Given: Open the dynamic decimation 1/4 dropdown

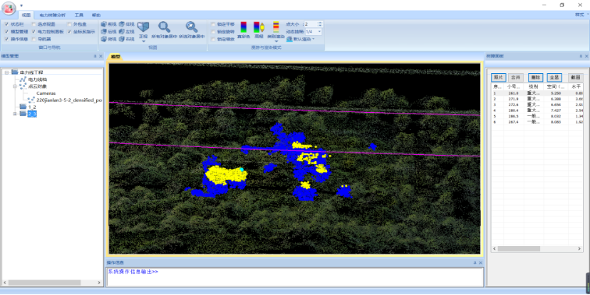Looking at the screenshot, I should pos(314,32).
